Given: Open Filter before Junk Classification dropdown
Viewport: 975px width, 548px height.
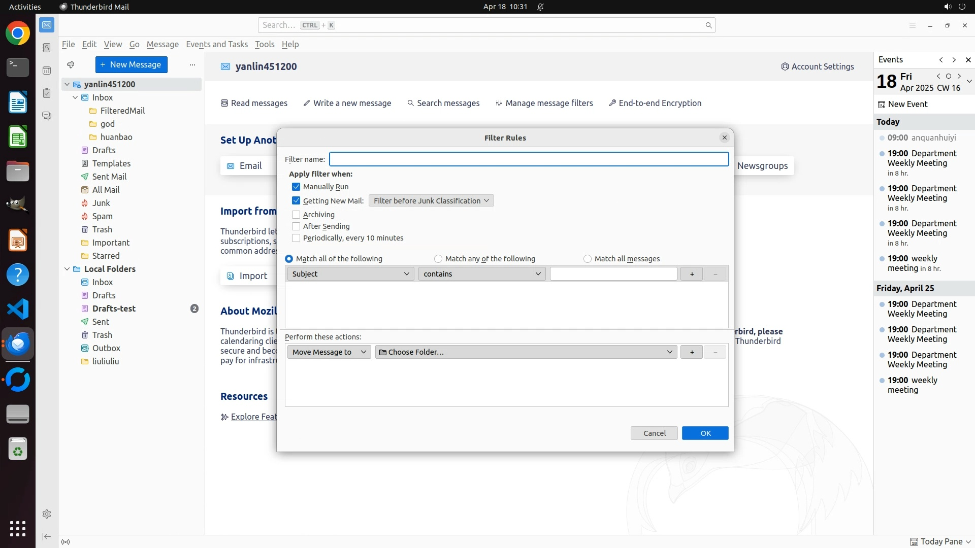Looking at the screenshot, I should coord(431,201).
